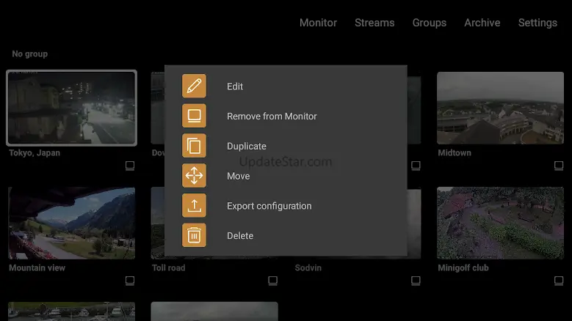Toggle monitor icon under Sodvin

(x=416, y=281)
